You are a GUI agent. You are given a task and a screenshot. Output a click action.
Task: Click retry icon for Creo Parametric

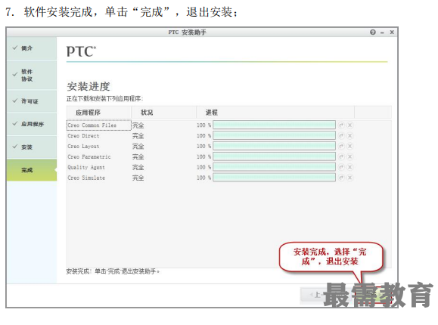pos(341,156)
